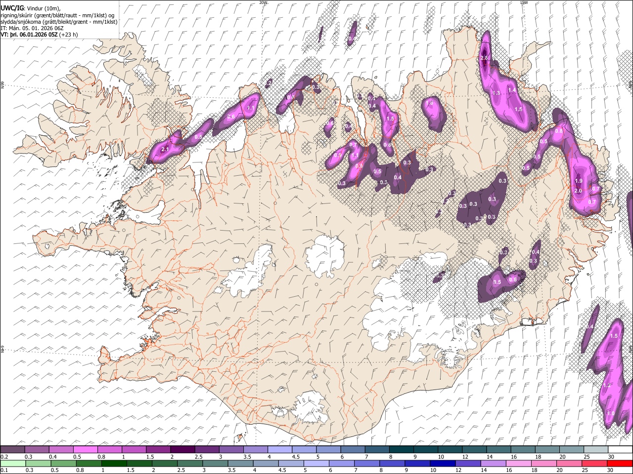Click the white 30+ swatch in upper legend row
This screenshot has width=633, height=474.
[x=619, y=449]
